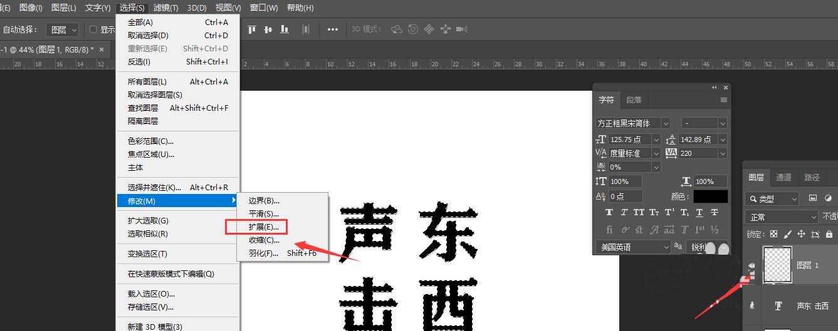
Task: Click align bottom edges icon in options bar
Action: point(285,29)
